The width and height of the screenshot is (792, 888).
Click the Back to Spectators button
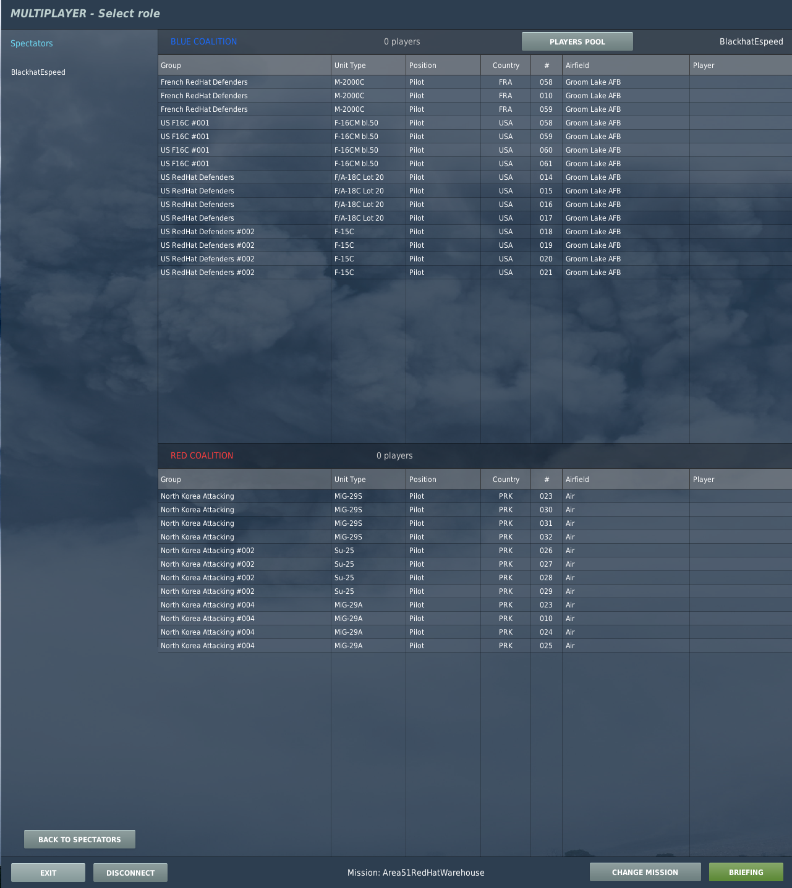click(79, 839)
